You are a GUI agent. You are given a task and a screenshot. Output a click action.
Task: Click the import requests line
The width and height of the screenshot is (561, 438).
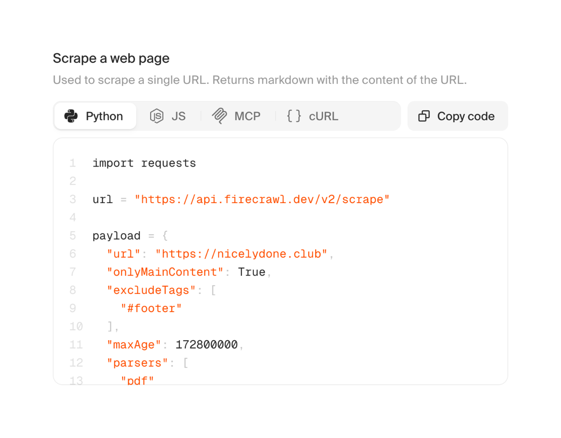point(144,163)
